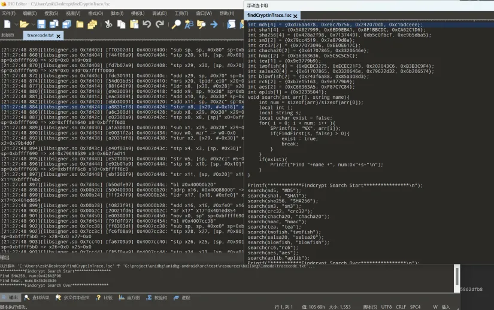This screenshot has height=310, width=494.
Task: Open the 工具(T) menu
Action: coord(181,13)
